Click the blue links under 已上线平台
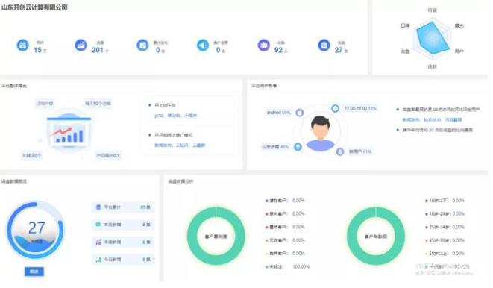Image resolution: width=493 pixels, height=288 pixels. [176, 116]
